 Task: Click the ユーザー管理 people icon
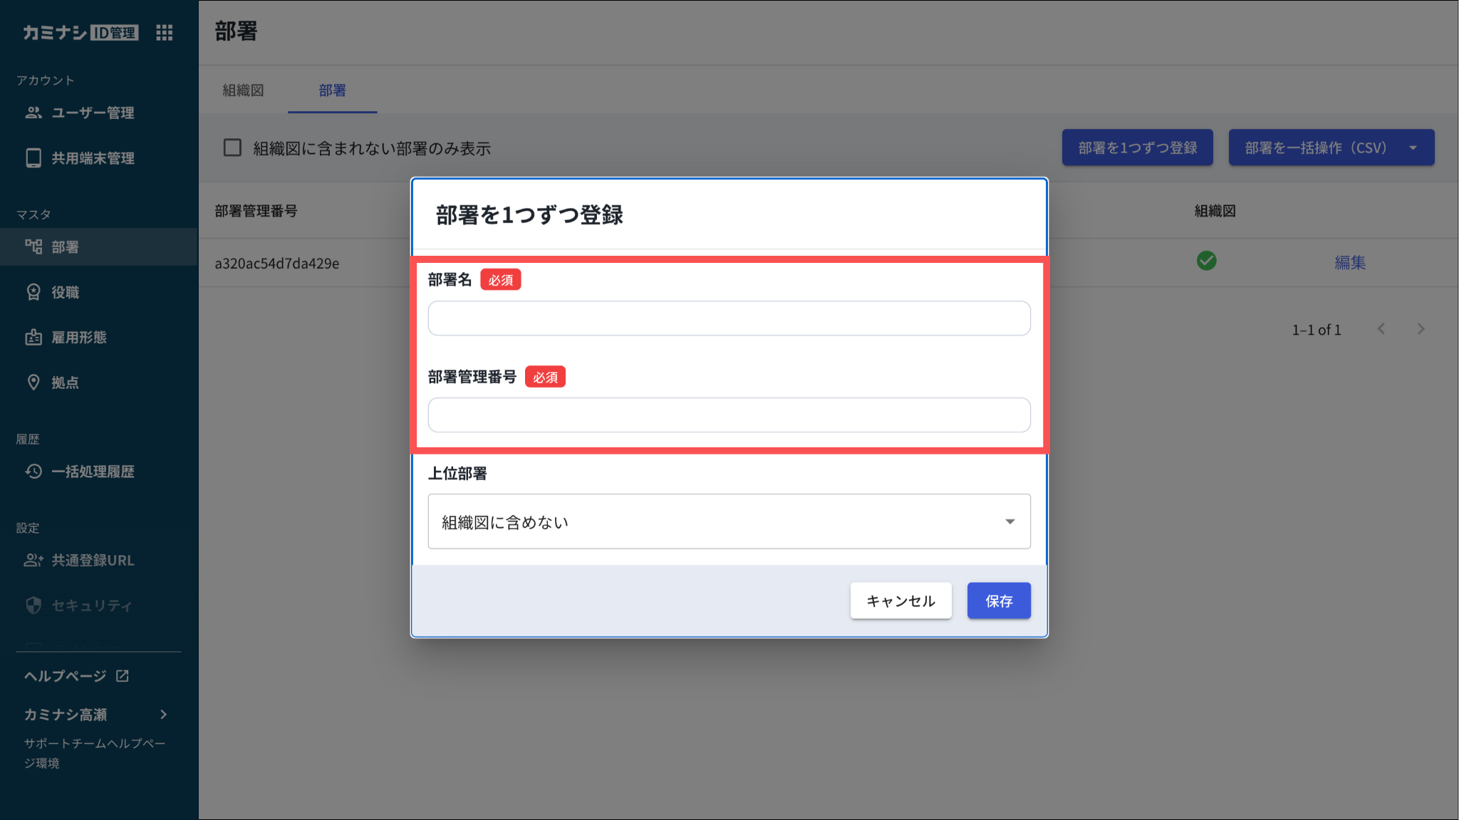coord(33,113)
